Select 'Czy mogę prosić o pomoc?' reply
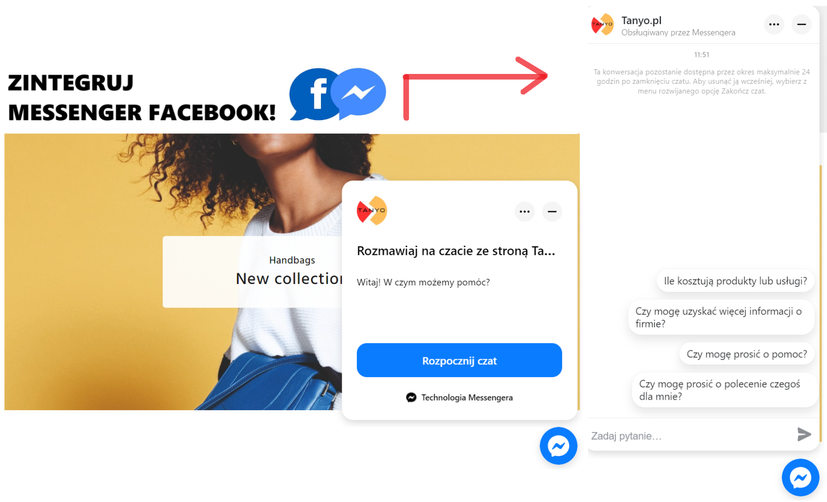The width and height of the screenshot is (827, 502). click(747, 354)
